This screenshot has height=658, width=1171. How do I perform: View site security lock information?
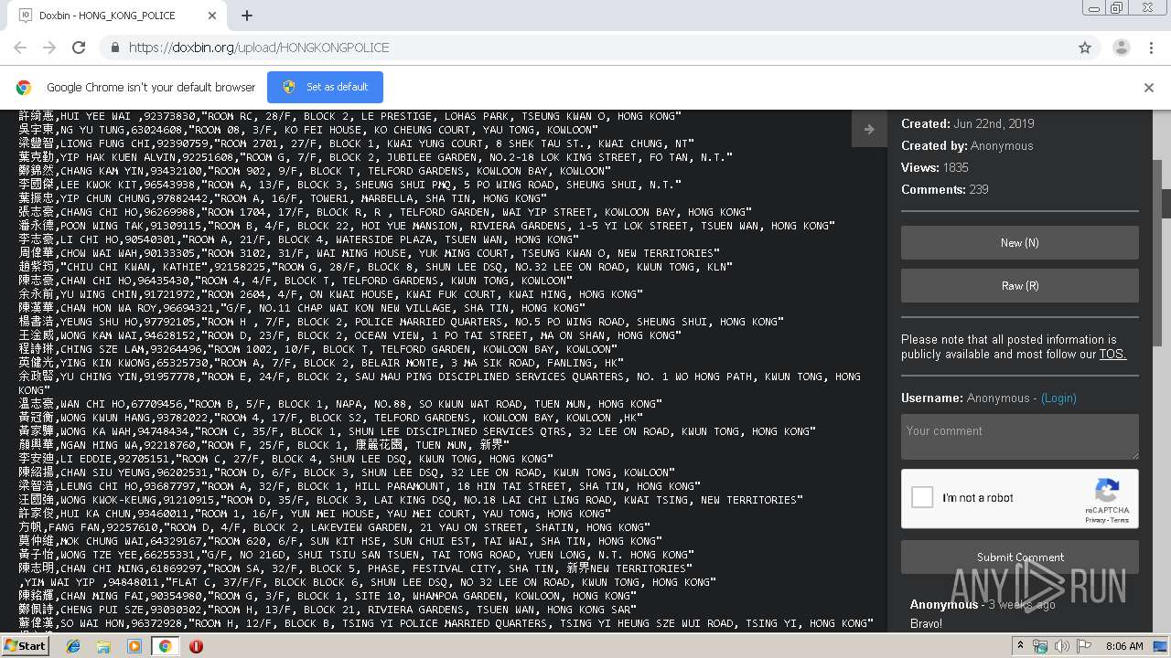[x=115, y=48]
